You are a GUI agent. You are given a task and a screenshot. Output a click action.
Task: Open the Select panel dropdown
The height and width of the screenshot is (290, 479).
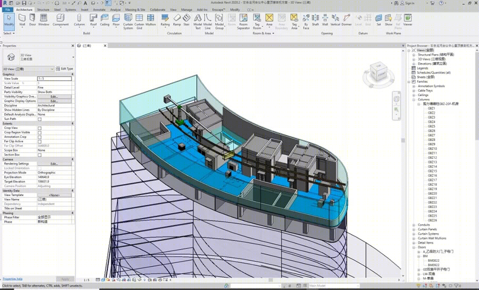tap(9, 33)
